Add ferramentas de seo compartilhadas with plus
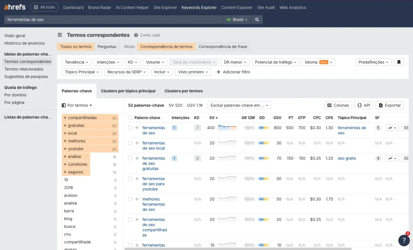 (137, 219)
